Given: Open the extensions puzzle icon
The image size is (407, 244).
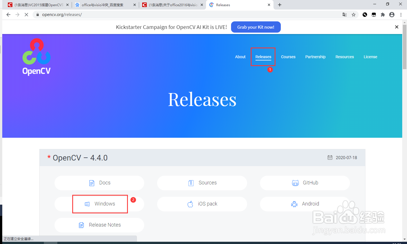Looking at the screenshot, I should click(383, 15).
